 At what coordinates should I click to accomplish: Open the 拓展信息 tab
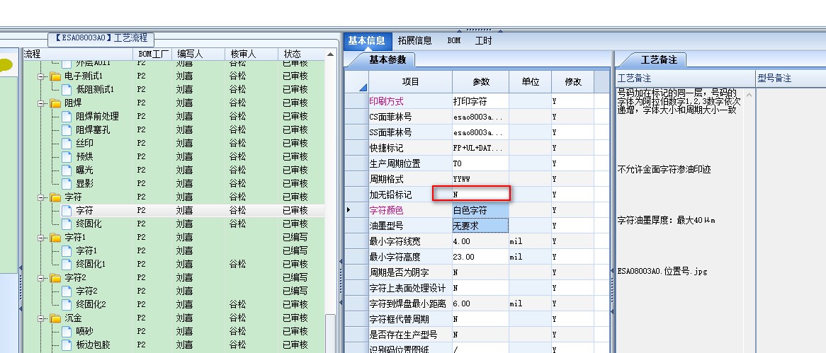pyautogui.click(x=414, y=40)
